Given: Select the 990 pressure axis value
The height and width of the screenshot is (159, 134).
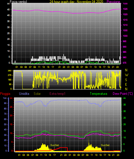Looking at the screenshot, I should click(125, 47).
